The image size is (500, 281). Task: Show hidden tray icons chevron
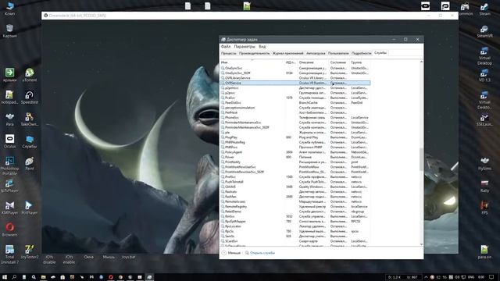(425, 277)
